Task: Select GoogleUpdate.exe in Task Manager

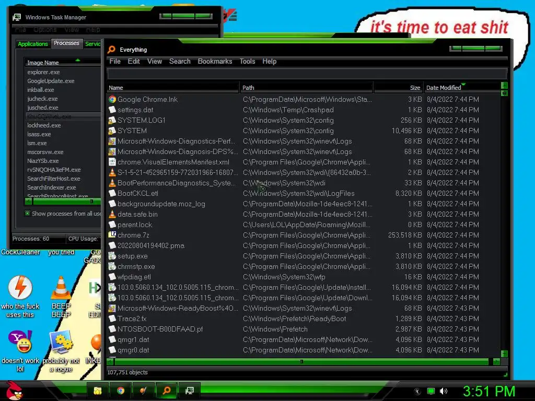Action: click(x=51, y=81)
